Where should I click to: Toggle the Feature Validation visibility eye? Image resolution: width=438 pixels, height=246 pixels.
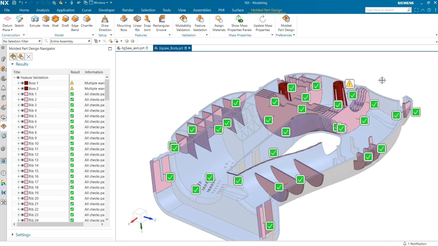pos(18,77)
